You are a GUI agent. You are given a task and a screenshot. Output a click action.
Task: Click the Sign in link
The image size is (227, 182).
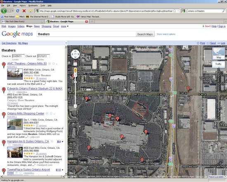pyautogui.click(x=222, y=26)
